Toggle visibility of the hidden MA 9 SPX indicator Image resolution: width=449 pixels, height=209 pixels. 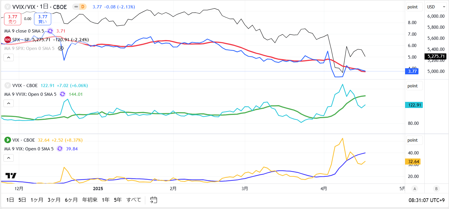[61, 48]
